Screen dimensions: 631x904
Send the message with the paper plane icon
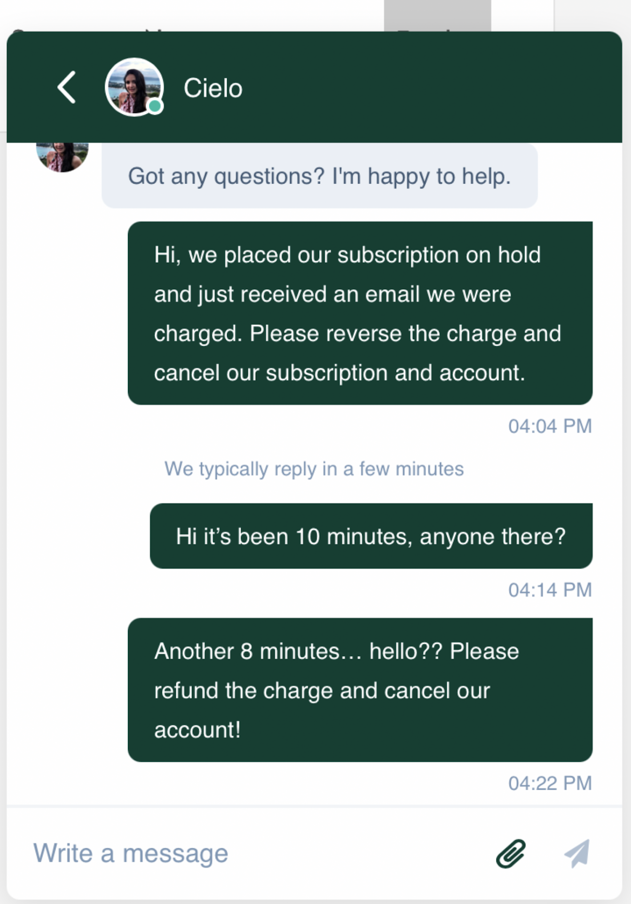click(x=577, y=853)
